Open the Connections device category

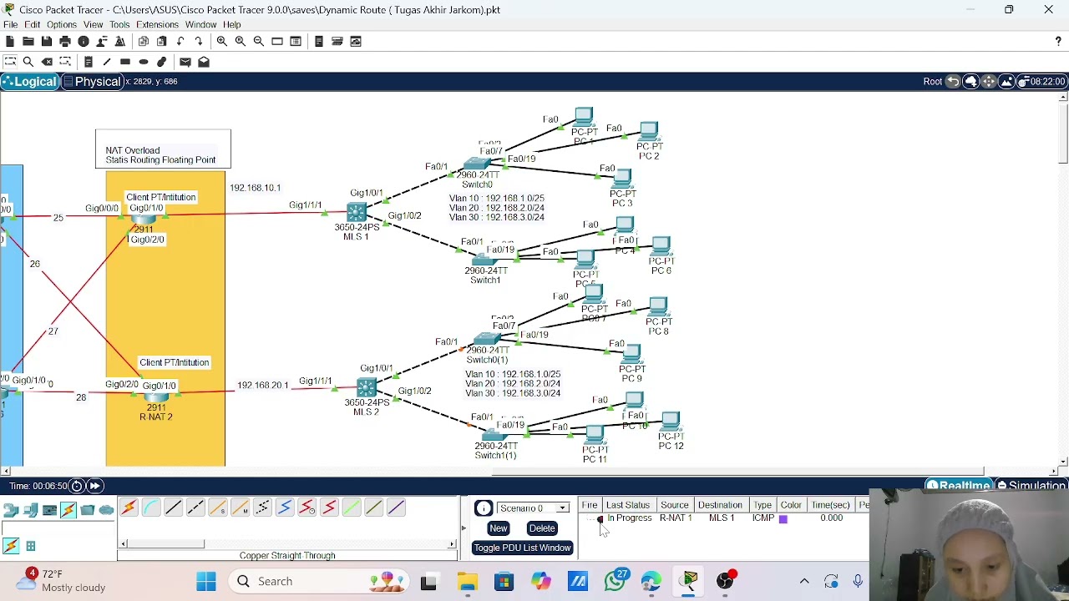point(68,510)
